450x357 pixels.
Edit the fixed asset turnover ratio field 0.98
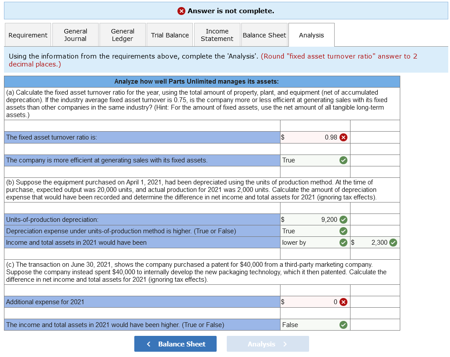click(x=315, y=137)
